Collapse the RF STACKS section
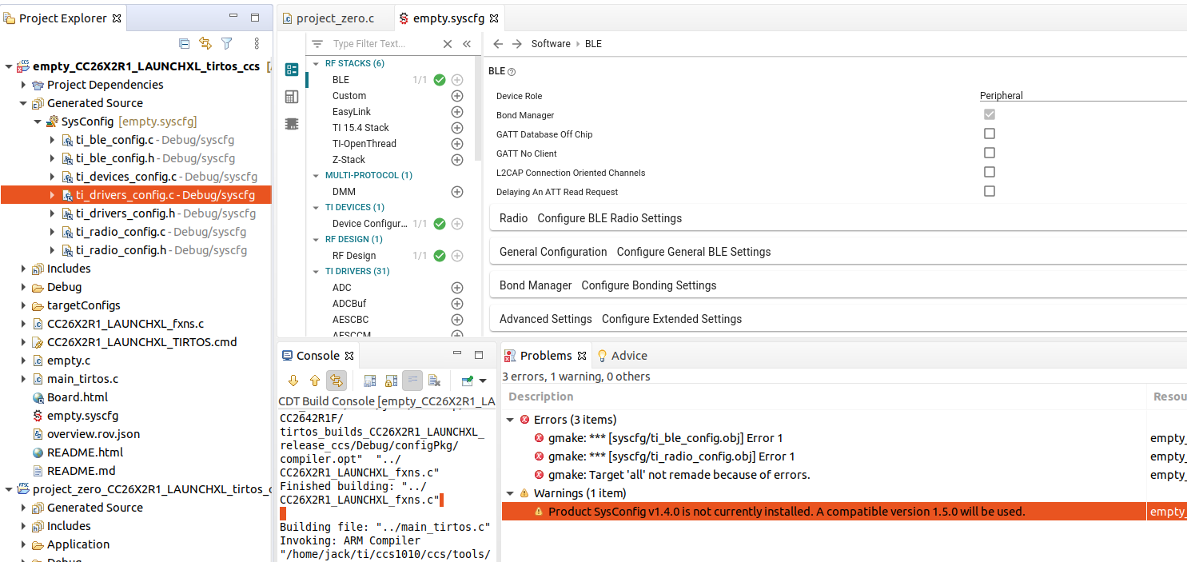The image size is (1187, 562). (x=317, y=64)
